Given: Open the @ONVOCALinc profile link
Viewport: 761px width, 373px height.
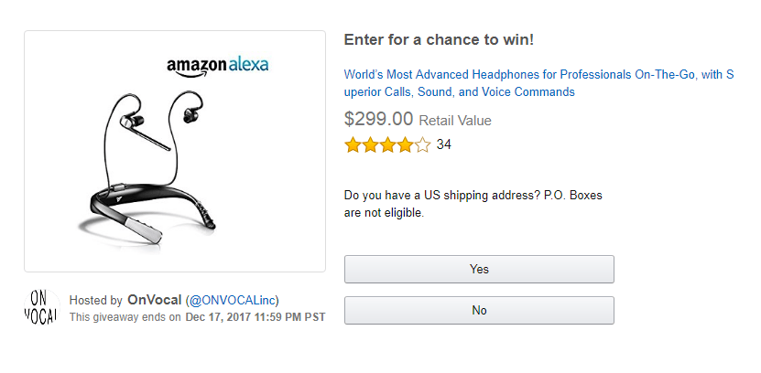Looking at the screenshot, I should 233,300.
